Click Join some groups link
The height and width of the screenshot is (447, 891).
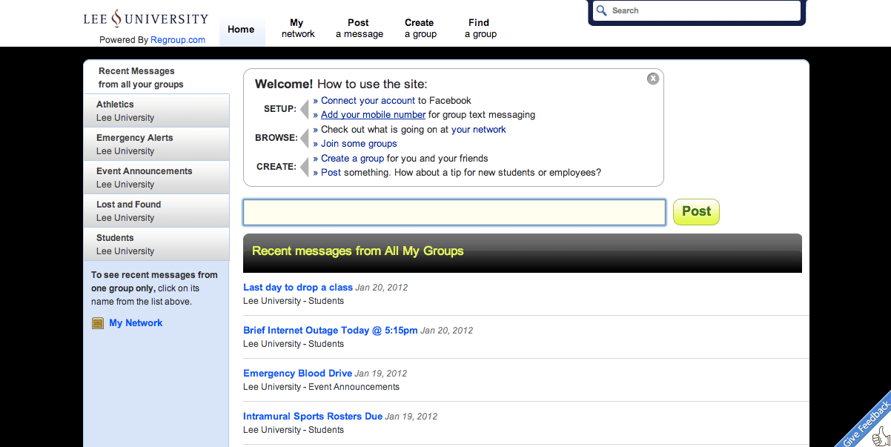pos(359,144)
